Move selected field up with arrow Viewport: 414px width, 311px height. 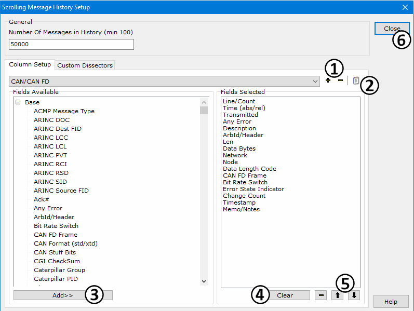(337, 295)
